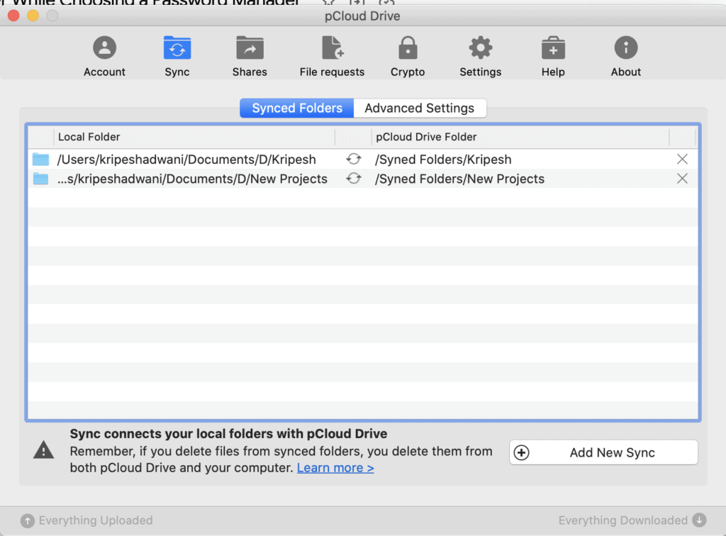Open the About info section
The image size is (726, 536).
coord(625,56)
